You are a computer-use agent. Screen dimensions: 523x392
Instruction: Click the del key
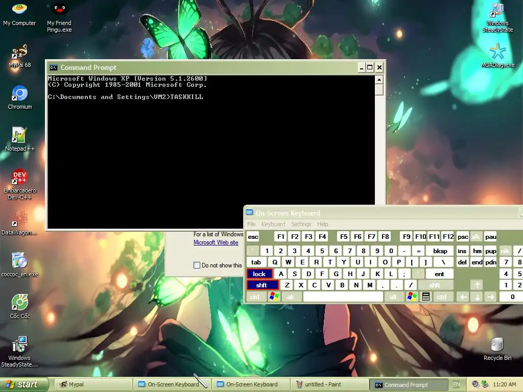(x=462, y=262)
